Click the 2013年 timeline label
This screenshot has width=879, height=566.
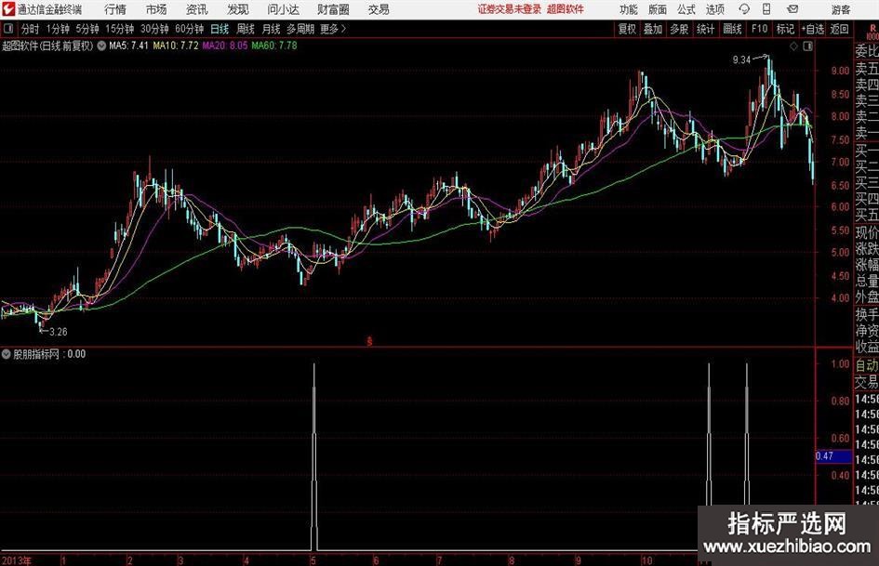click(x=16, y=560)
